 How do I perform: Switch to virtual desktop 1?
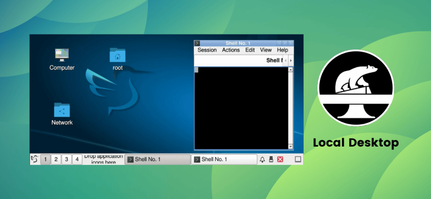(x=45, y=159)
